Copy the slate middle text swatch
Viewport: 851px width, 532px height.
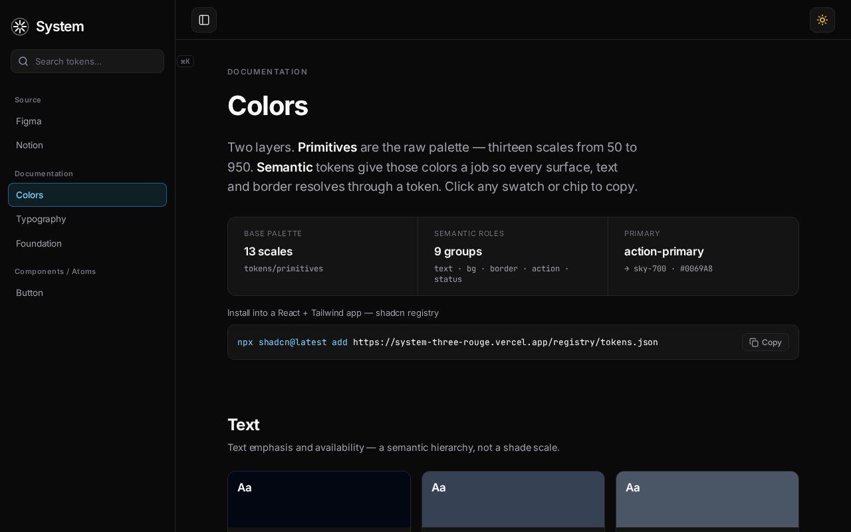513,499
